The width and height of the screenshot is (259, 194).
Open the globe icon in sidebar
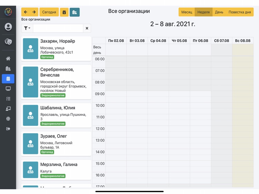click(8, 119)
